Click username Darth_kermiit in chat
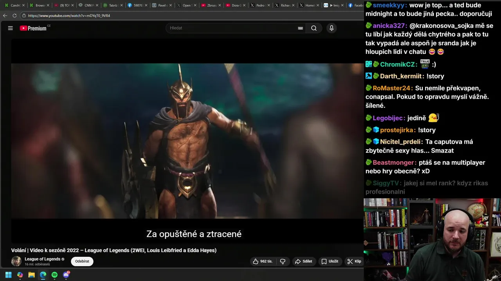The width and height of the screenshot is (501, 281). point(402,76)
